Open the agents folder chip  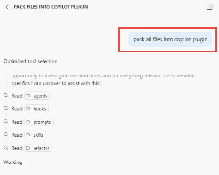[37, 96]
